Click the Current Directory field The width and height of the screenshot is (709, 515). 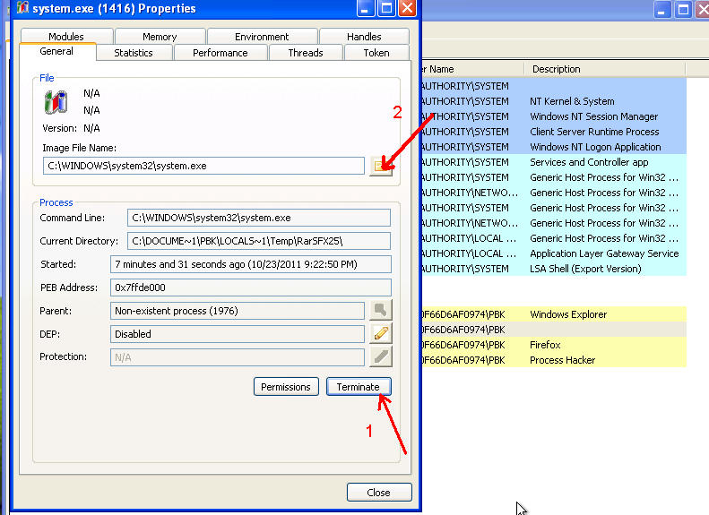259,241
